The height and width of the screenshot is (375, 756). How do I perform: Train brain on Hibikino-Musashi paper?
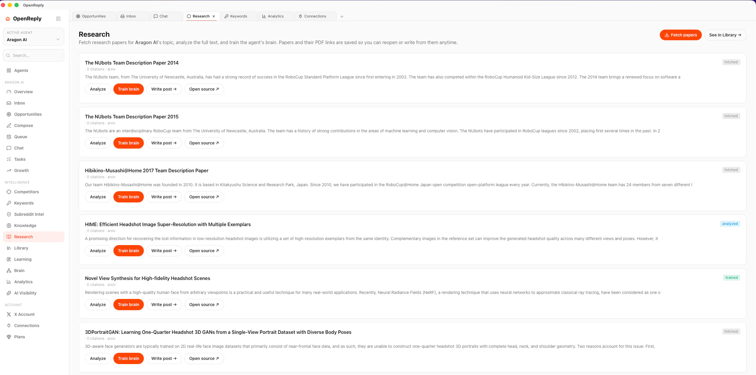point(128,197)
